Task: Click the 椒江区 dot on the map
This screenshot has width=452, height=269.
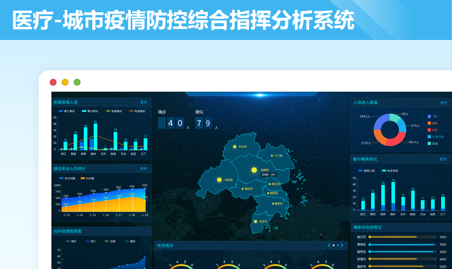Action: click(x=270, y=184)
